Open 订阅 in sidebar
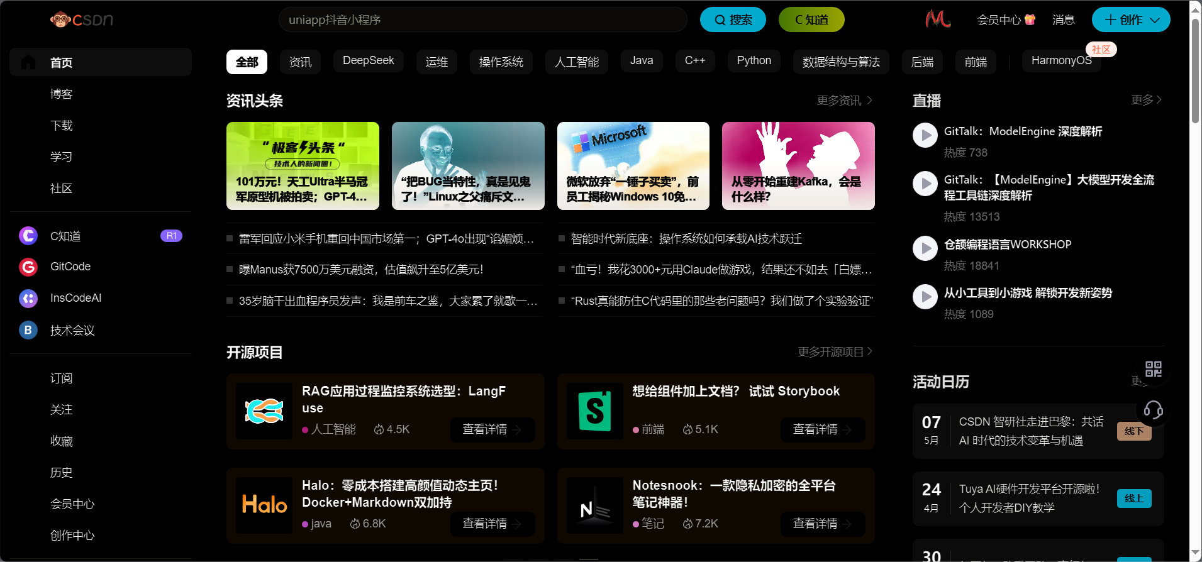 coord(62,378)
